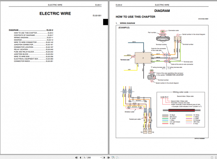The image size is (217, 159).
Task: Click the DIAGRAM heading on right page
Action: coord(162,11)
